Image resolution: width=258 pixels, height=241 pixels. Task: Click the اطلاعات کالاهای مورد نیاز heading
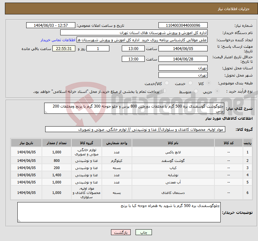tap(229, 118)
